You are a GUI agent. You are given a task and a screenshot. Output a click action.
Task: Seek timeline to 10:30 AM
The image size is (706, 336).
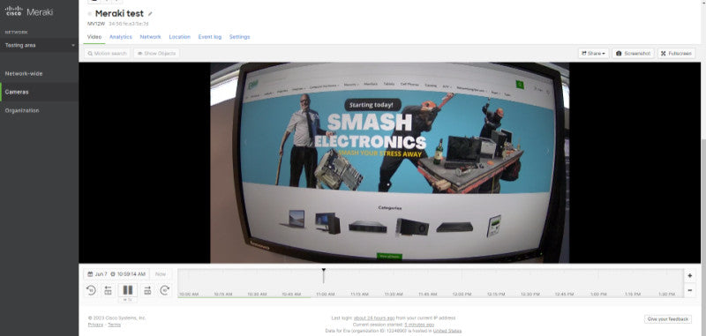coord(257,294)
